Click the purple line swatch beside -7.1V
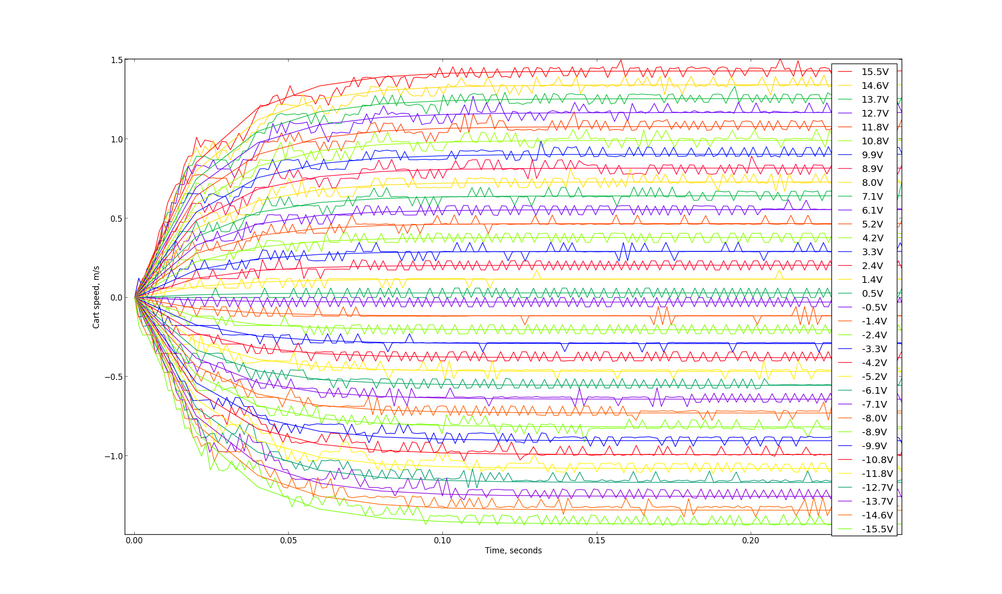Screen dimensions: 1002x594 click(x=845, y=404)
